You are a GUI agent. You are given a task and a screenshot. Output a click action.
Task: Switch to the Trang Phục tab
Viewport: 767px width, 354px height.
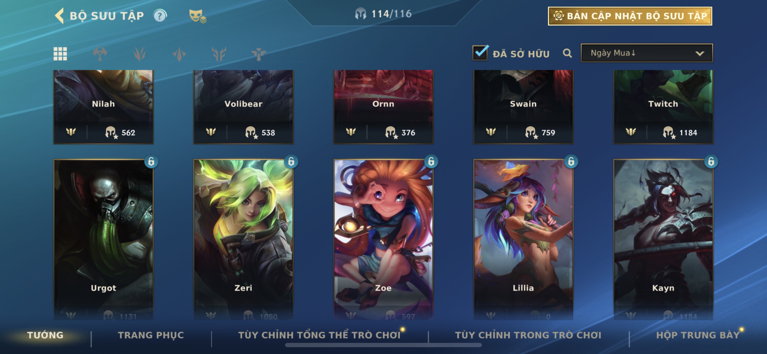151,335
